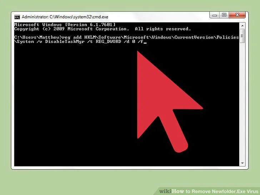Click the empty scrollbar track below the thumb
This screenshot has width=260, height=195.
242,101
